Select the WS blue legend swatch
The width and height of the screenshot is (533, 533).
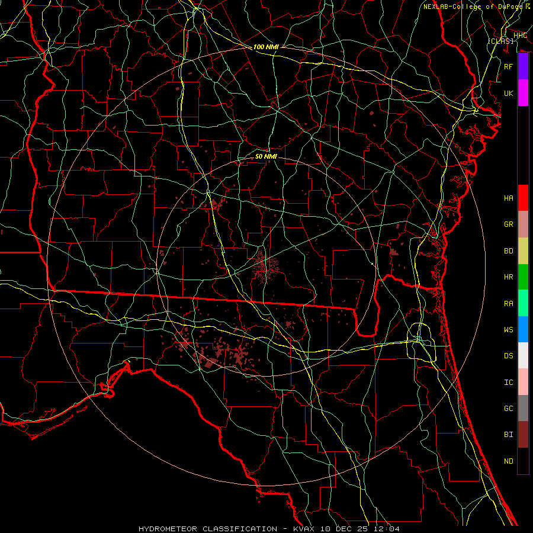click(x=523, y=329)
